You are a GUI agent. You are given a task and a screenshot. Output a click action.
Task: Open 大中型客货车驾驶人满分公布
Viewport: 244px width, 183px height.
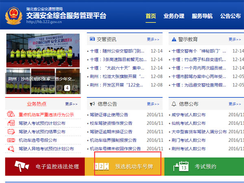tap(199, 132)
